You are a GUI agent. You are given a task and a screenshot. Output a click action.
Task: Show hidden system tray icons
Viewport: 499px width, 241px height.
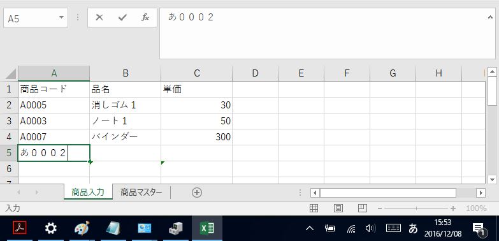pyautogui.click(x=310, y=228)
